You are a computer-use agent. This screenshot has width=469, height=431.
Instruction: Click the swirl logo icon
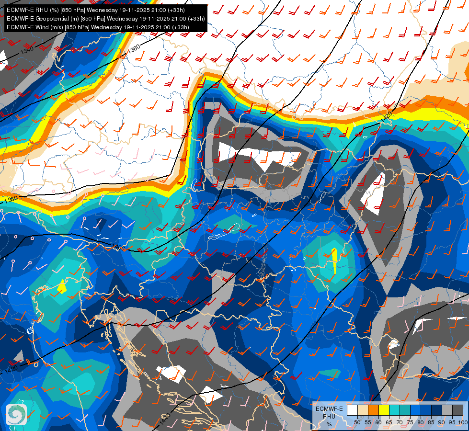tap(16, 415)
